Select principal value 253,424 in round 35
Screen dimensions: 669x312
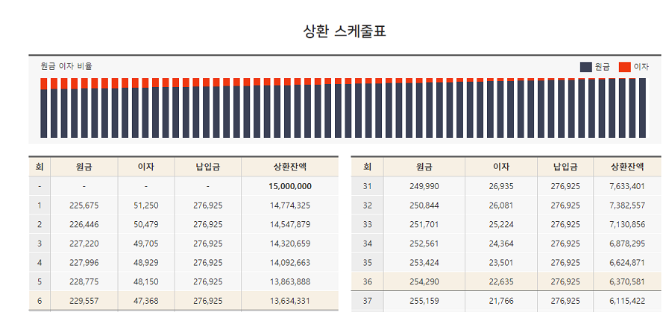[x=424, y=263]
